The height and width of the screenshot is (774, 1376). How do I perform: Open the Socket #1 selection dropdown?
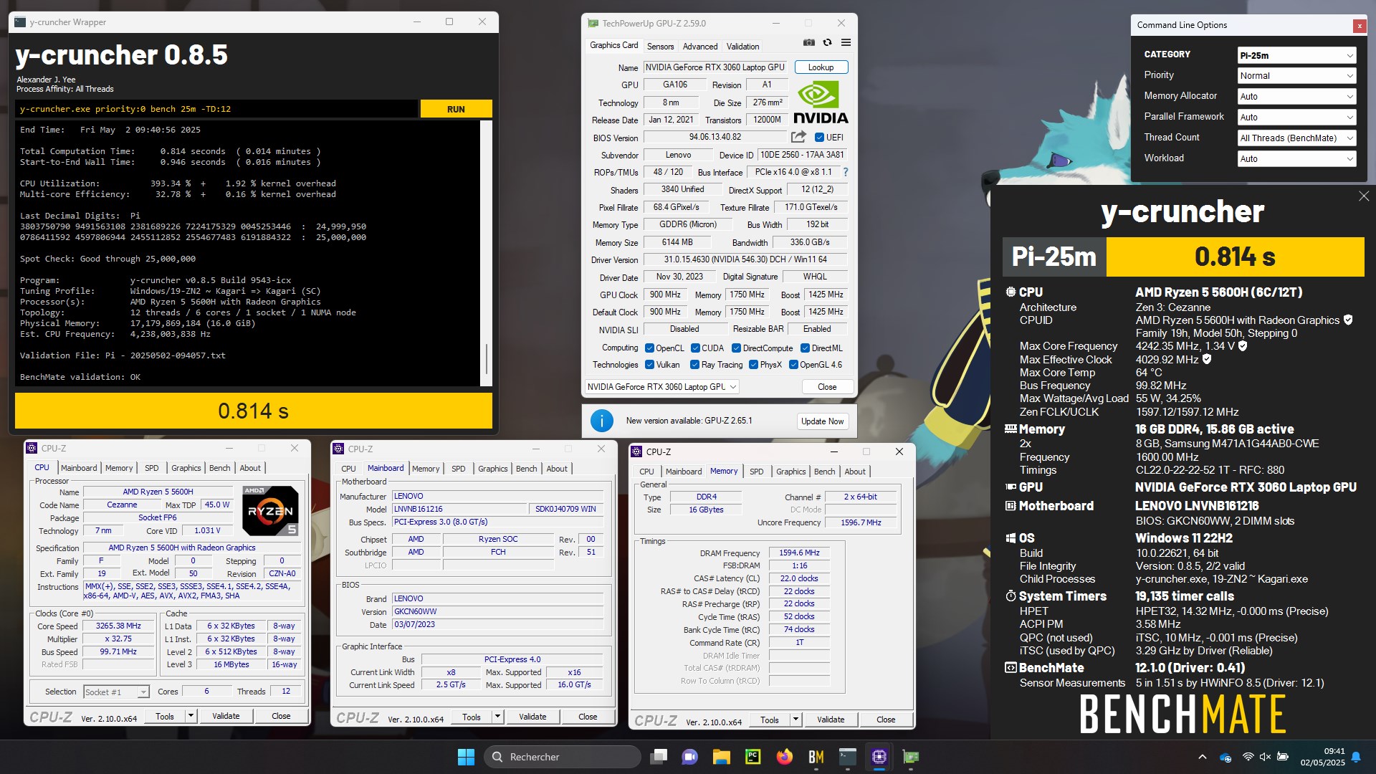pyautogui.click(x=116, y=692)
